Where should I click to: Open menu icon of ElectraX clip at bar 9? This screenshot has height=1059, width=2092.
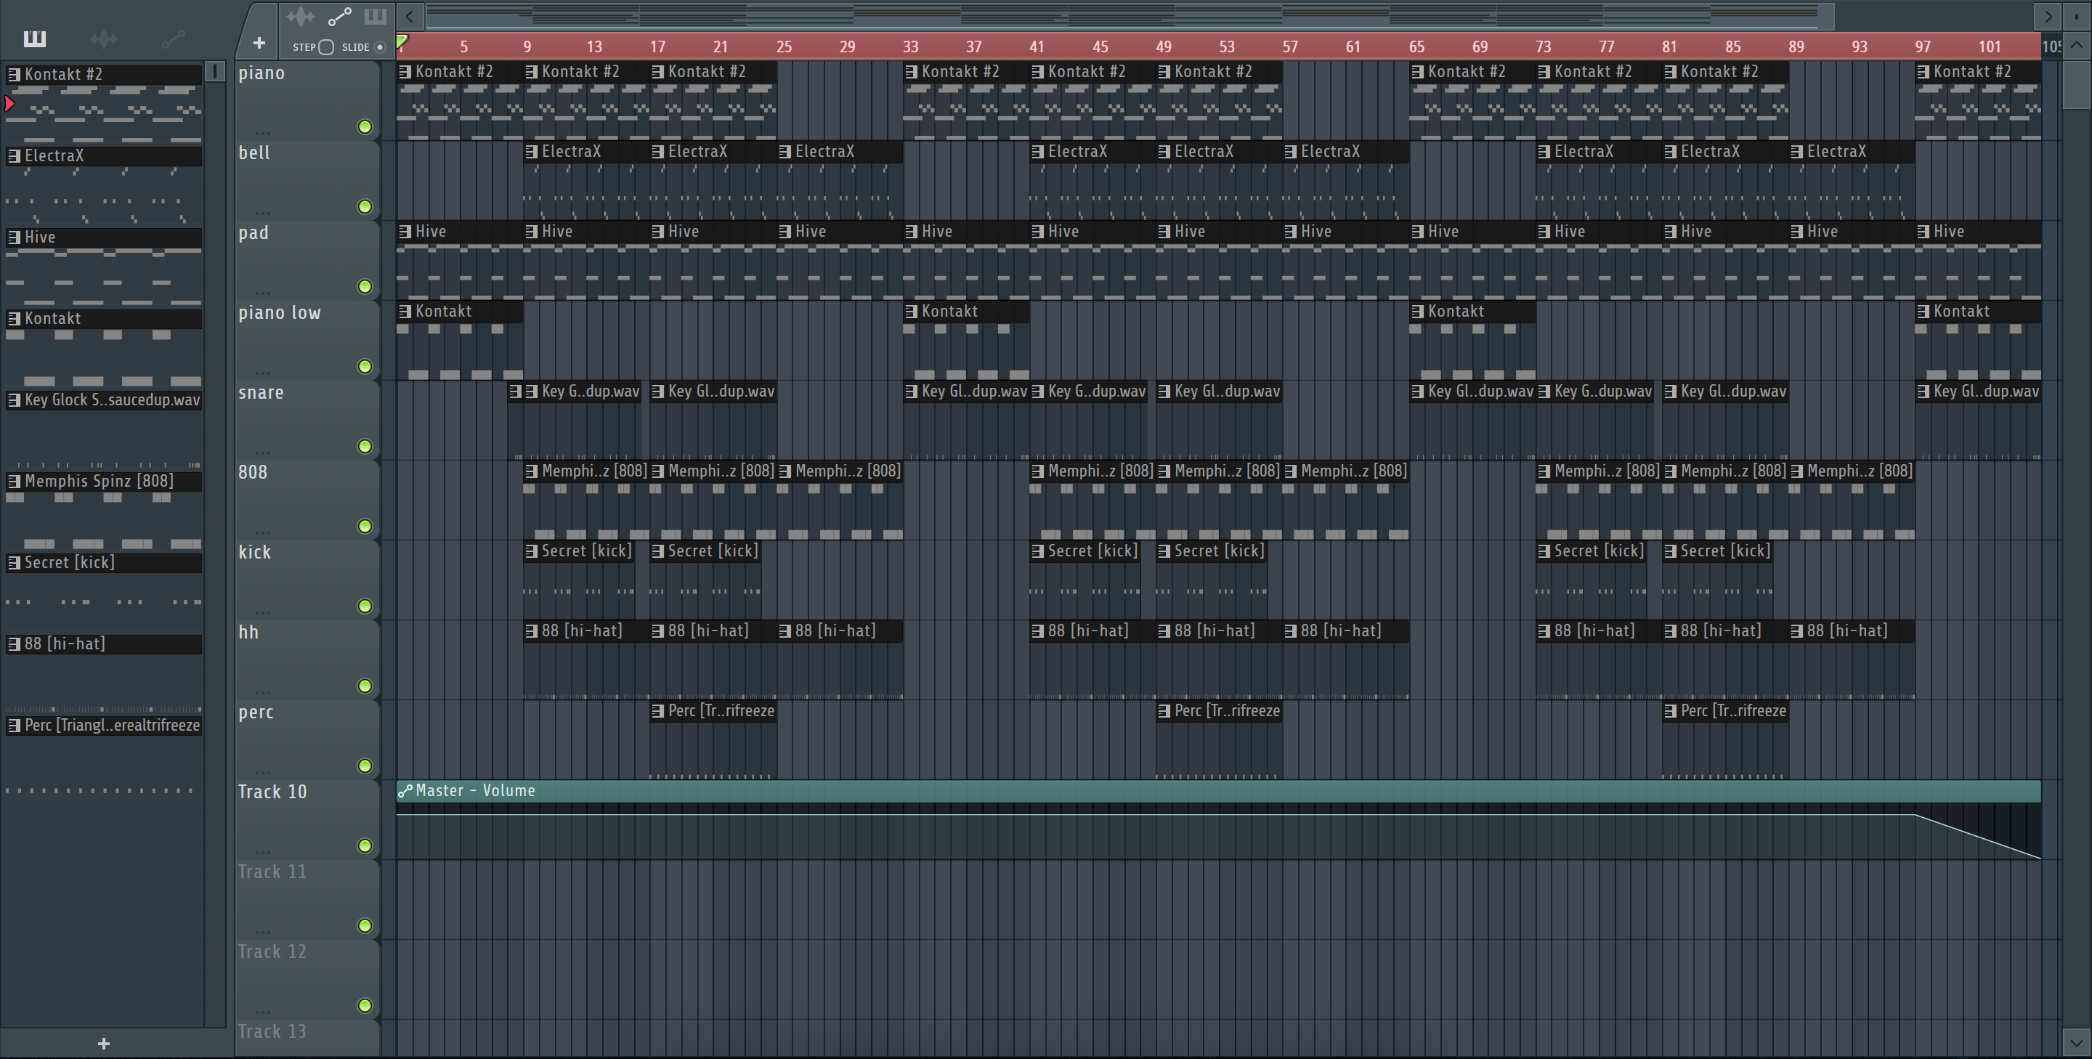[x=531, y=151]
